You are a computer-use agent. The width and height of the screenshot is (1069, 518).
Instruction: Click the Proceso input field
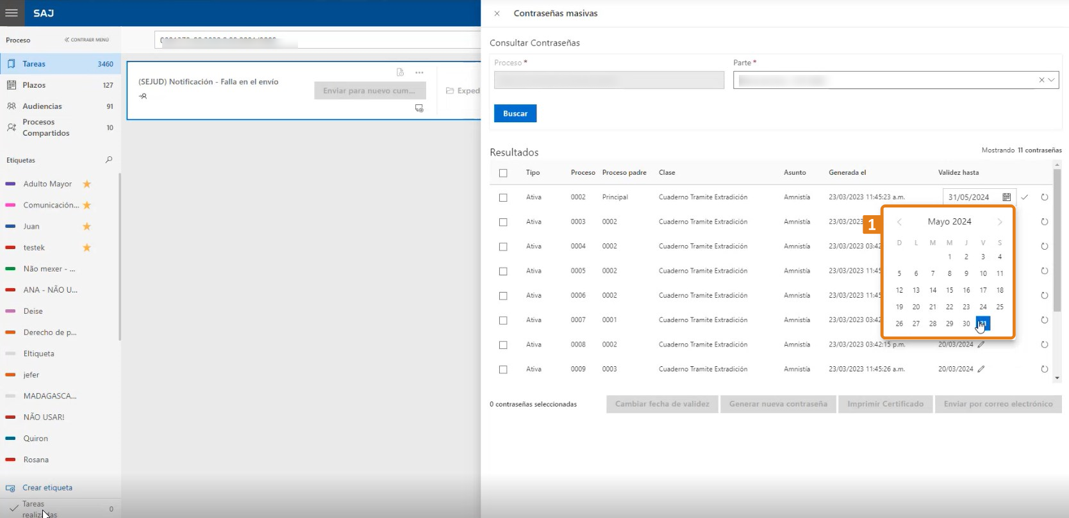(609, 80)
